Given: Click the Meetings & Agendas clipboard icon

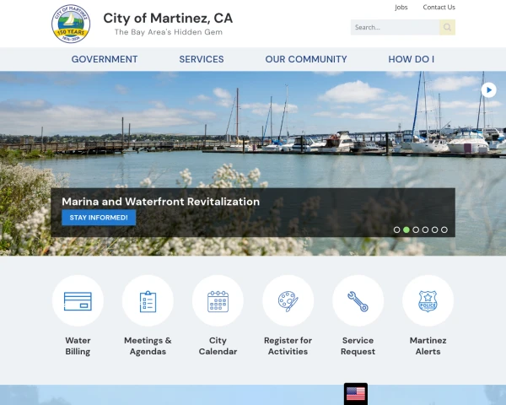Looking at the screenshot, I should click(x=148, y=301).
